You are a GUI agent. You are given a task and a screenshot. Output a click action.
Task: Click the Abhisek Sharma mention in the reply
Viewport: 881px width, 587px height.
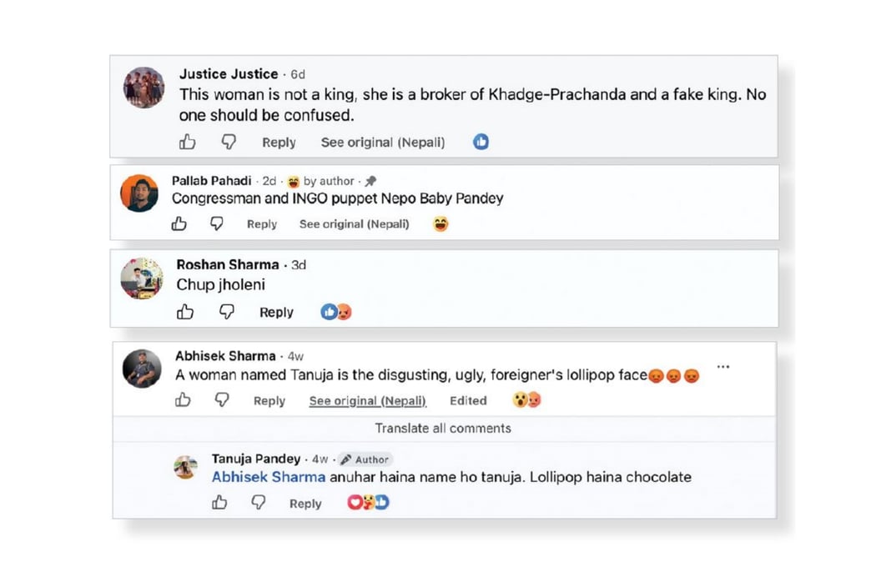[x=269, y=477]
